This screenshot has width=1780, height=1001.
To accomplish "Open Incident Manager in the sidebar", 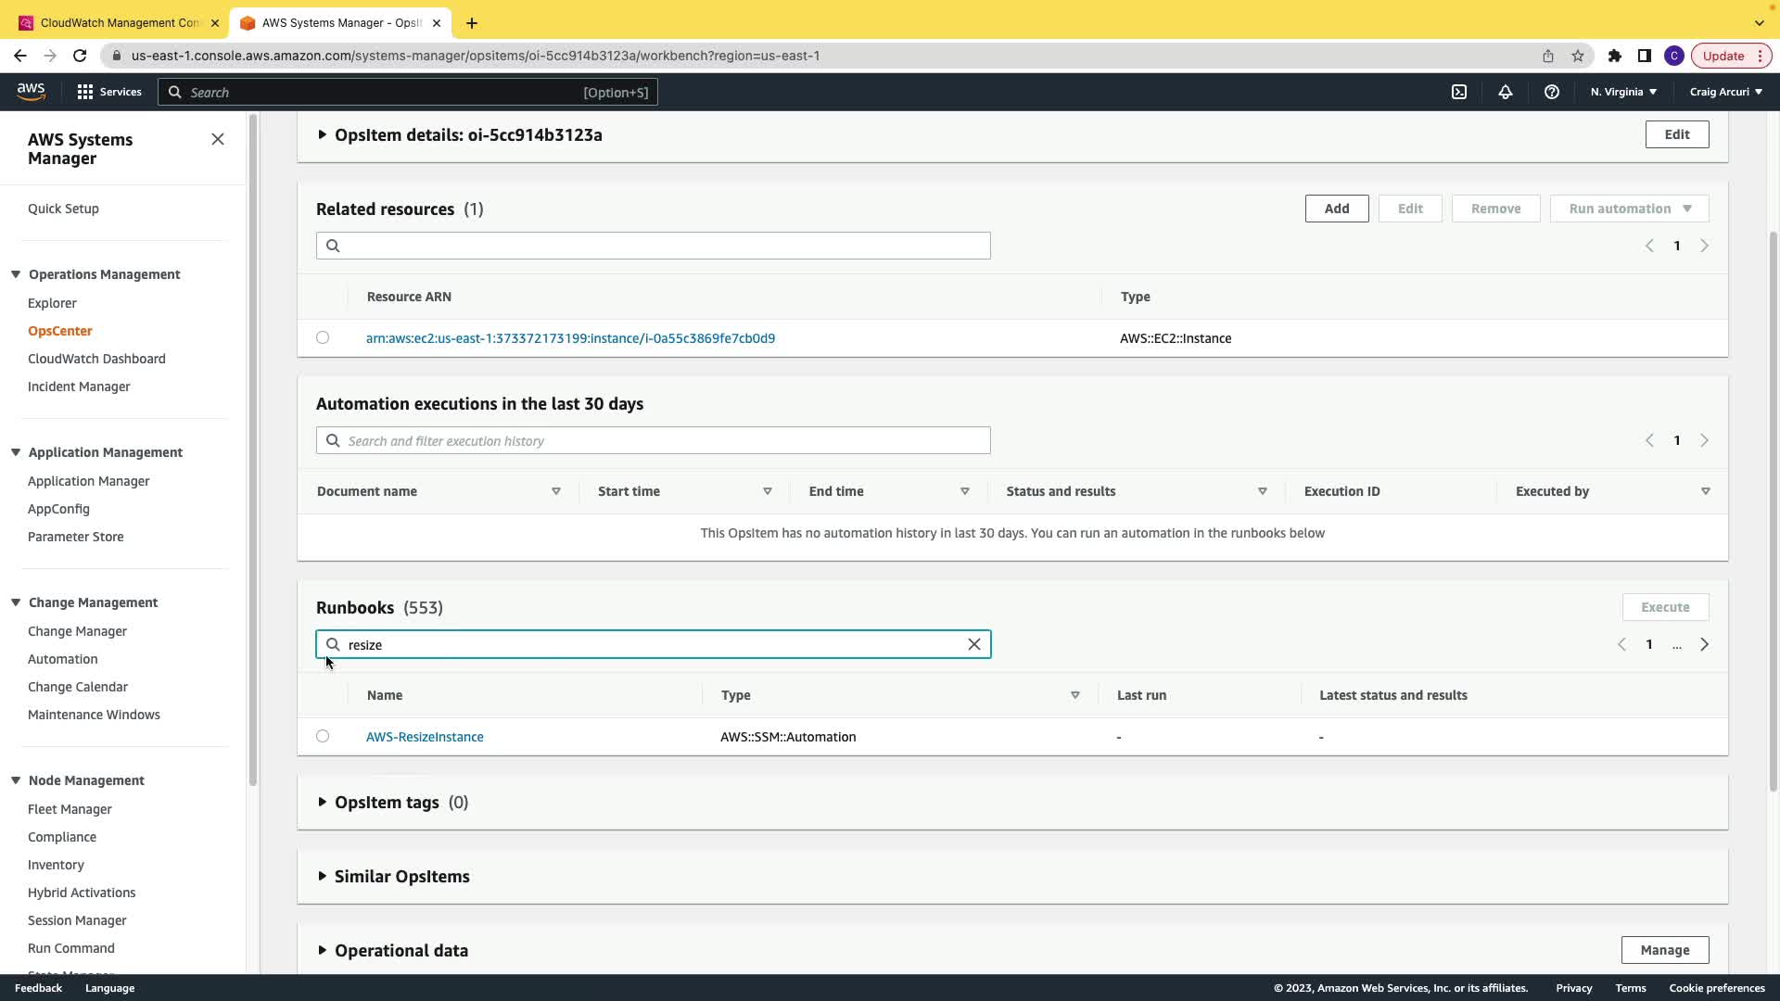I will [x=79, y=386].
